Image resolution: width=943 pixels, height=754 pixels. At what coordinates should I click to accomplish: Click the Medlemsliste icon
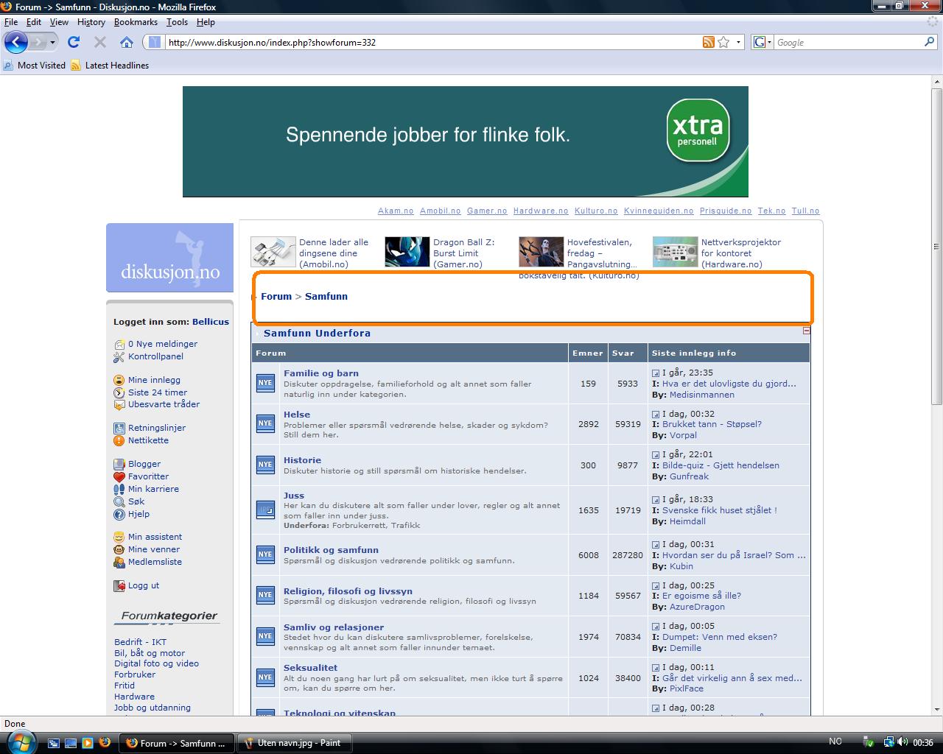tap(119, 562)
